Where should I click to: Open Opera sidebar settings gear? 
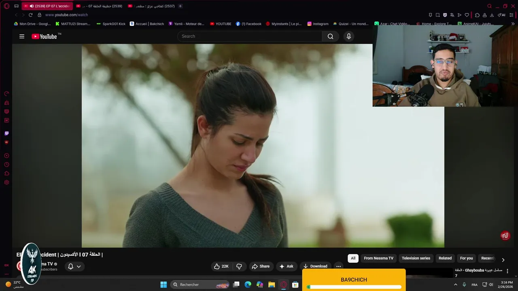6,182
